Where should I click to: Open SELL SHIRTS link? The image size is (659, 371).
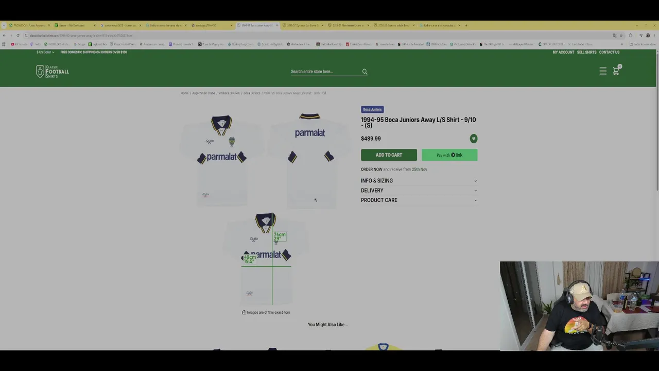(x=586, y=52)
